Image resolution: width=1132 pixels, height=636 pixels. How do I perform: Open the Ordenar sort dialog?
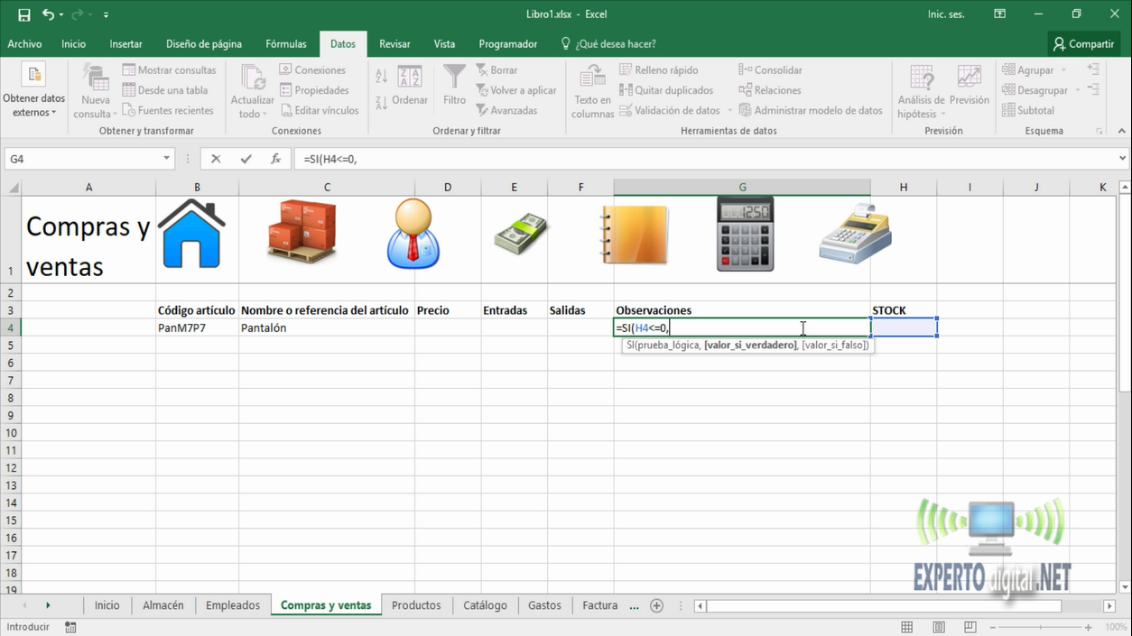point(410,87)
